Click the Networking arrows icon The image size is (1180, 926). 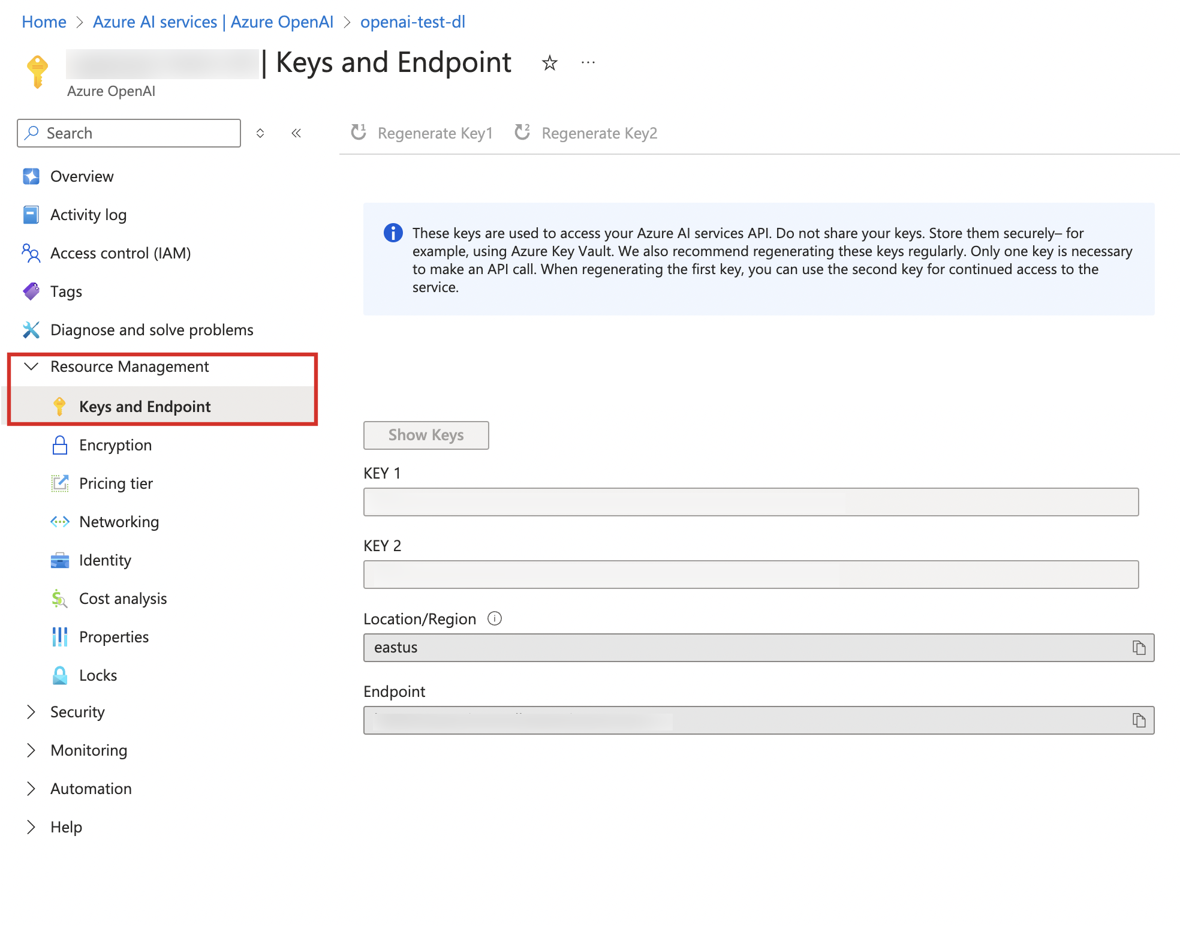click(x=60, y=522)
